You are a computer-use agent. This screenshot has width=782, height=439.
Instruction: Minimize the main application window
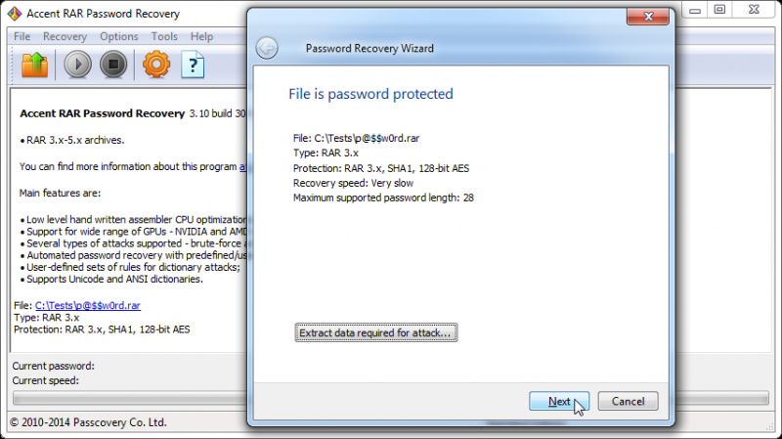coord(695,10)
